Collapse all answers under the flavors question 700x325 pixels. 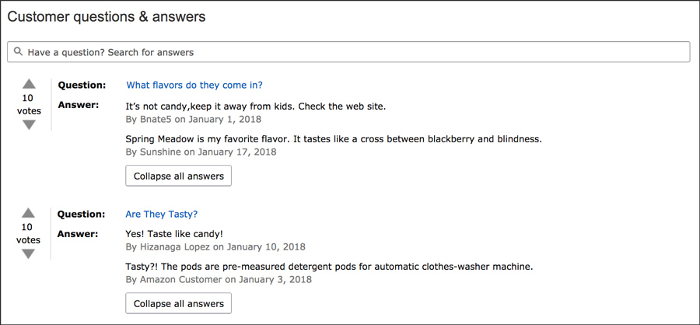(x=179, y=176)
